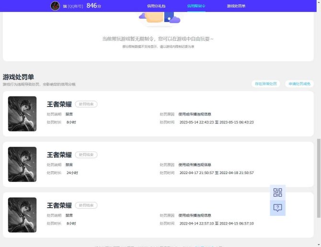Image resolution: width=321 pixels, height=247 pixels.
Task: Click the time range 2022-04-14 22:57:10 至 2022-04-15 06:57:10
Action: coord(217,223)
